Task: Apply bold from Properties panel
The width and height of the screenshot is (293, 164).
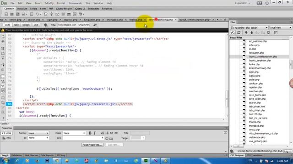Action: point(90,133)
